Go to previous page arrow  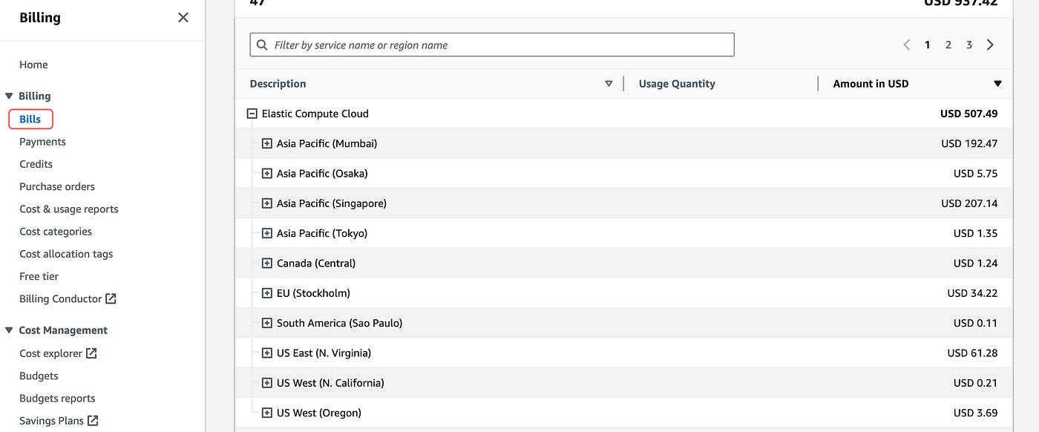(x=906, y=45)
